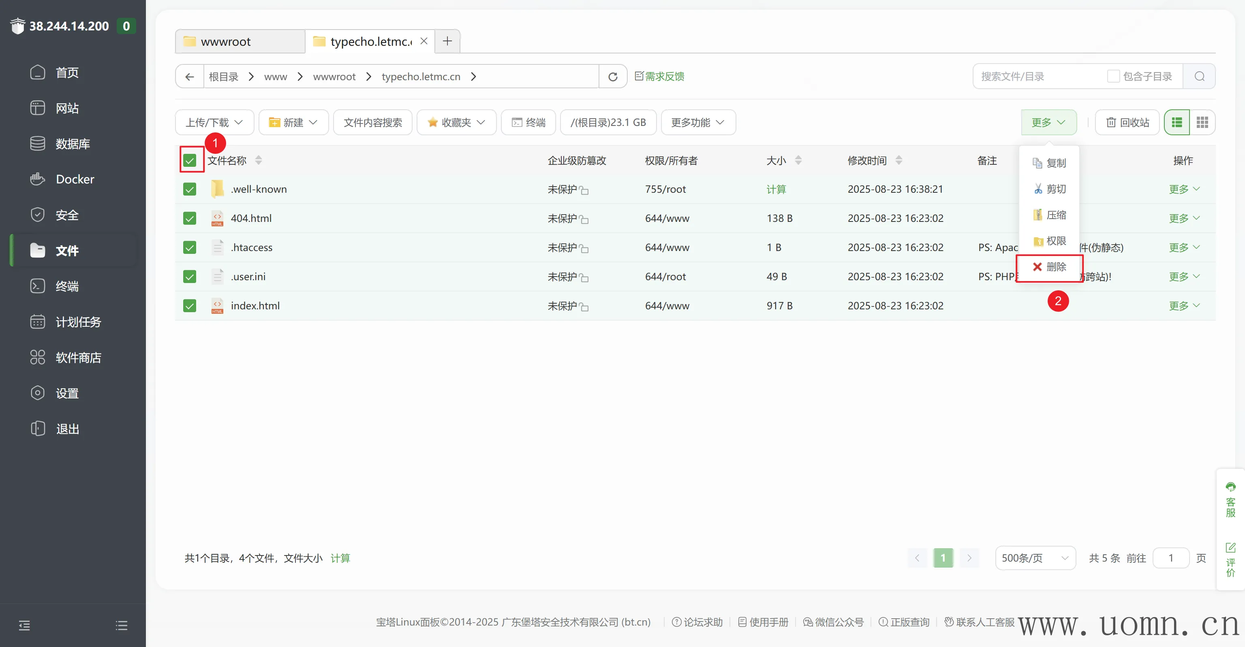Image resolution: width=1245 pixels, height=647 pixels.
Task: Open the 回收站 recycle bin
Action: [x=1127, y=122]
